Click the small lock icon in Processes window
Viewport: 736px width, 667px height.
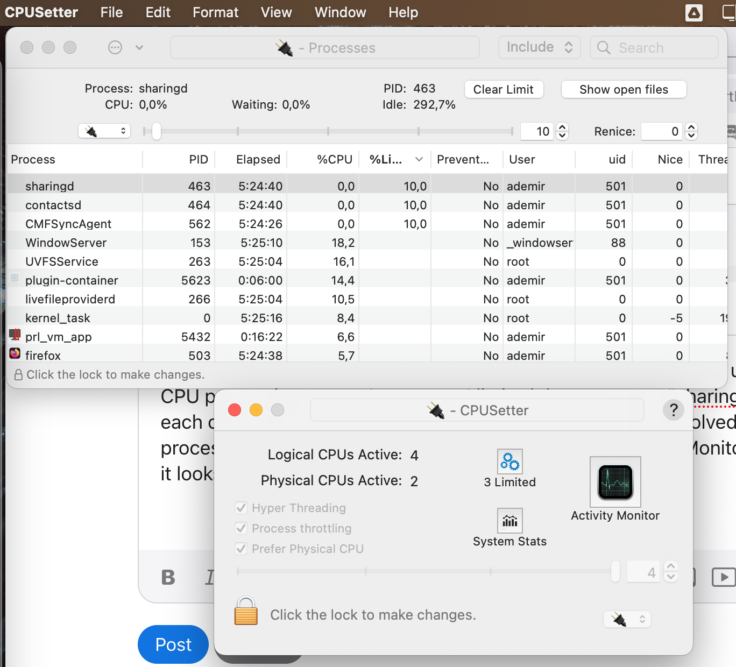coord(18,374)
